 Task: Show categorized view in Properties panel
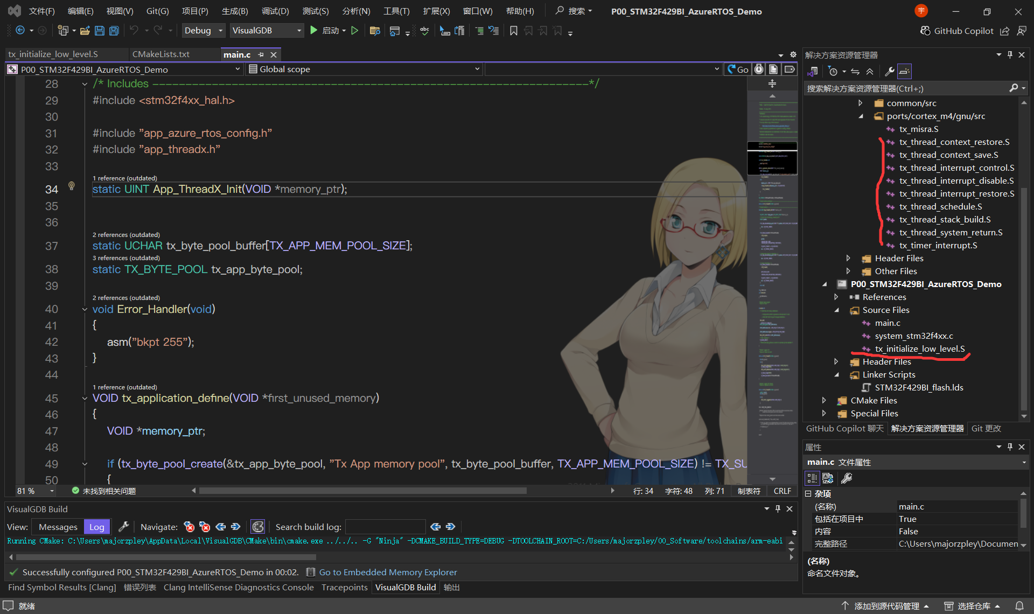point(812,478)
